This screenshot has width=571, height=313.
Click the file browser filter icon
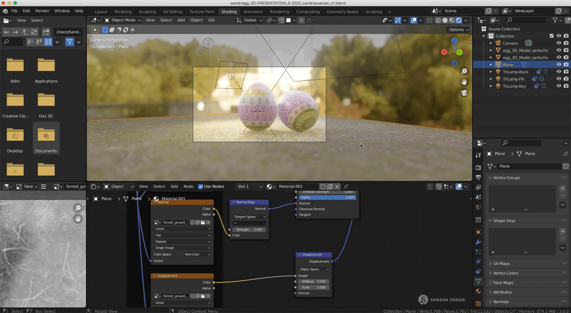click(x=70, y=42)
